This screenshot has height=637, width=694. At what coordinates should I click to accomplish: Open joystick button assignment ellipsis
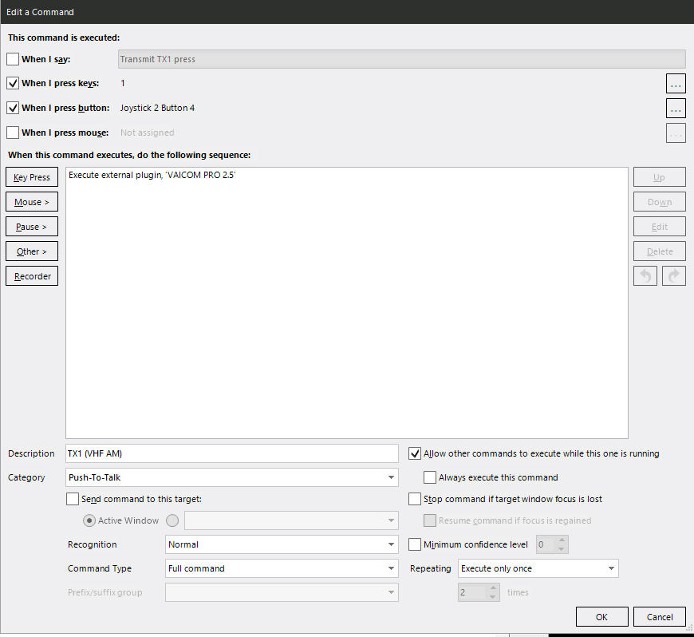click(676, 109)
